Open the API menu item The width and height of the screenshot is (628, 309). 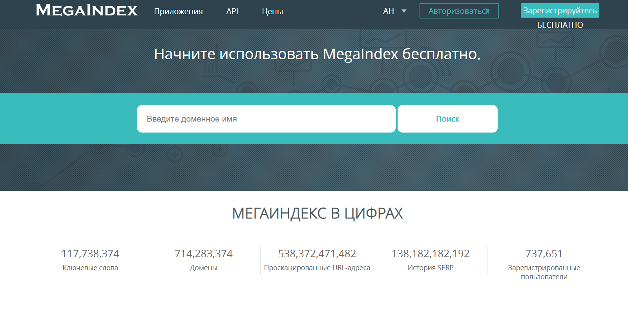tap(232, 11)
